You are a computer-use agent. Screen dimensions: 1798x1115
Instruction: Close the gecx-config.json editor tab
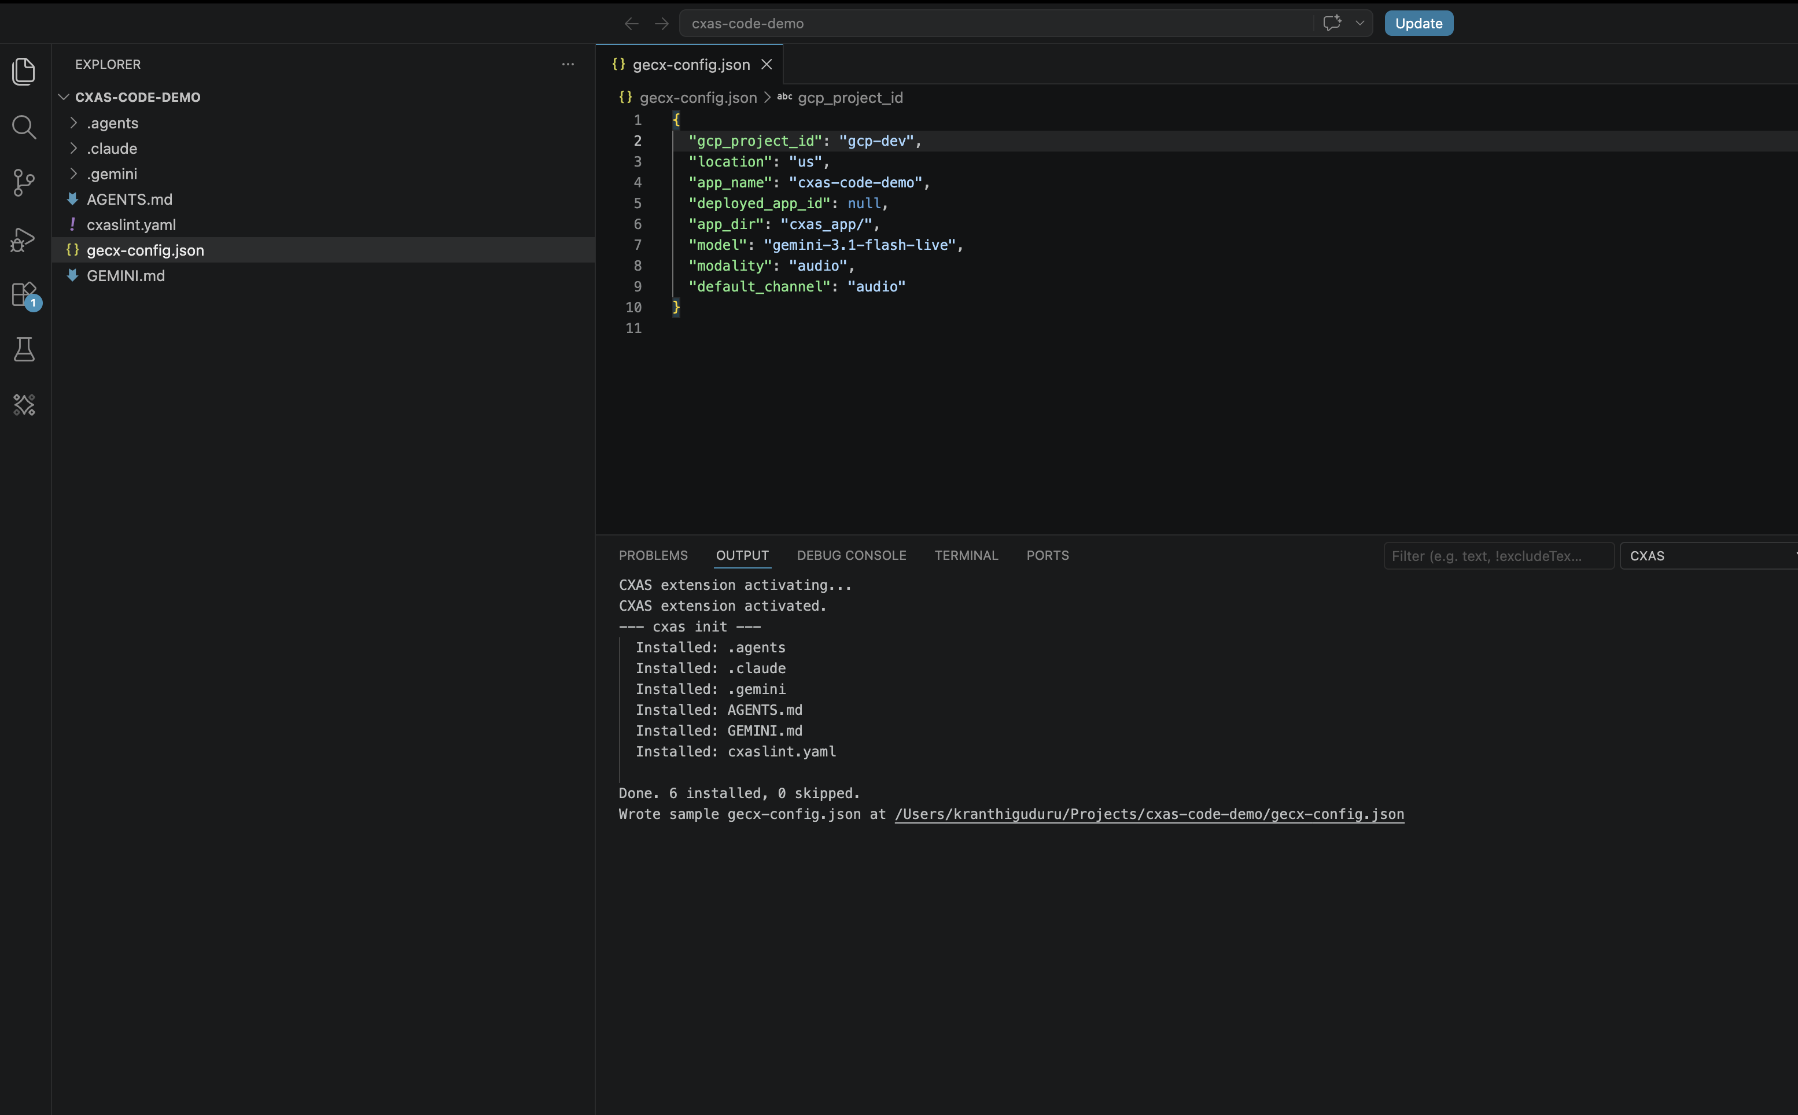(x=767, y=64)
